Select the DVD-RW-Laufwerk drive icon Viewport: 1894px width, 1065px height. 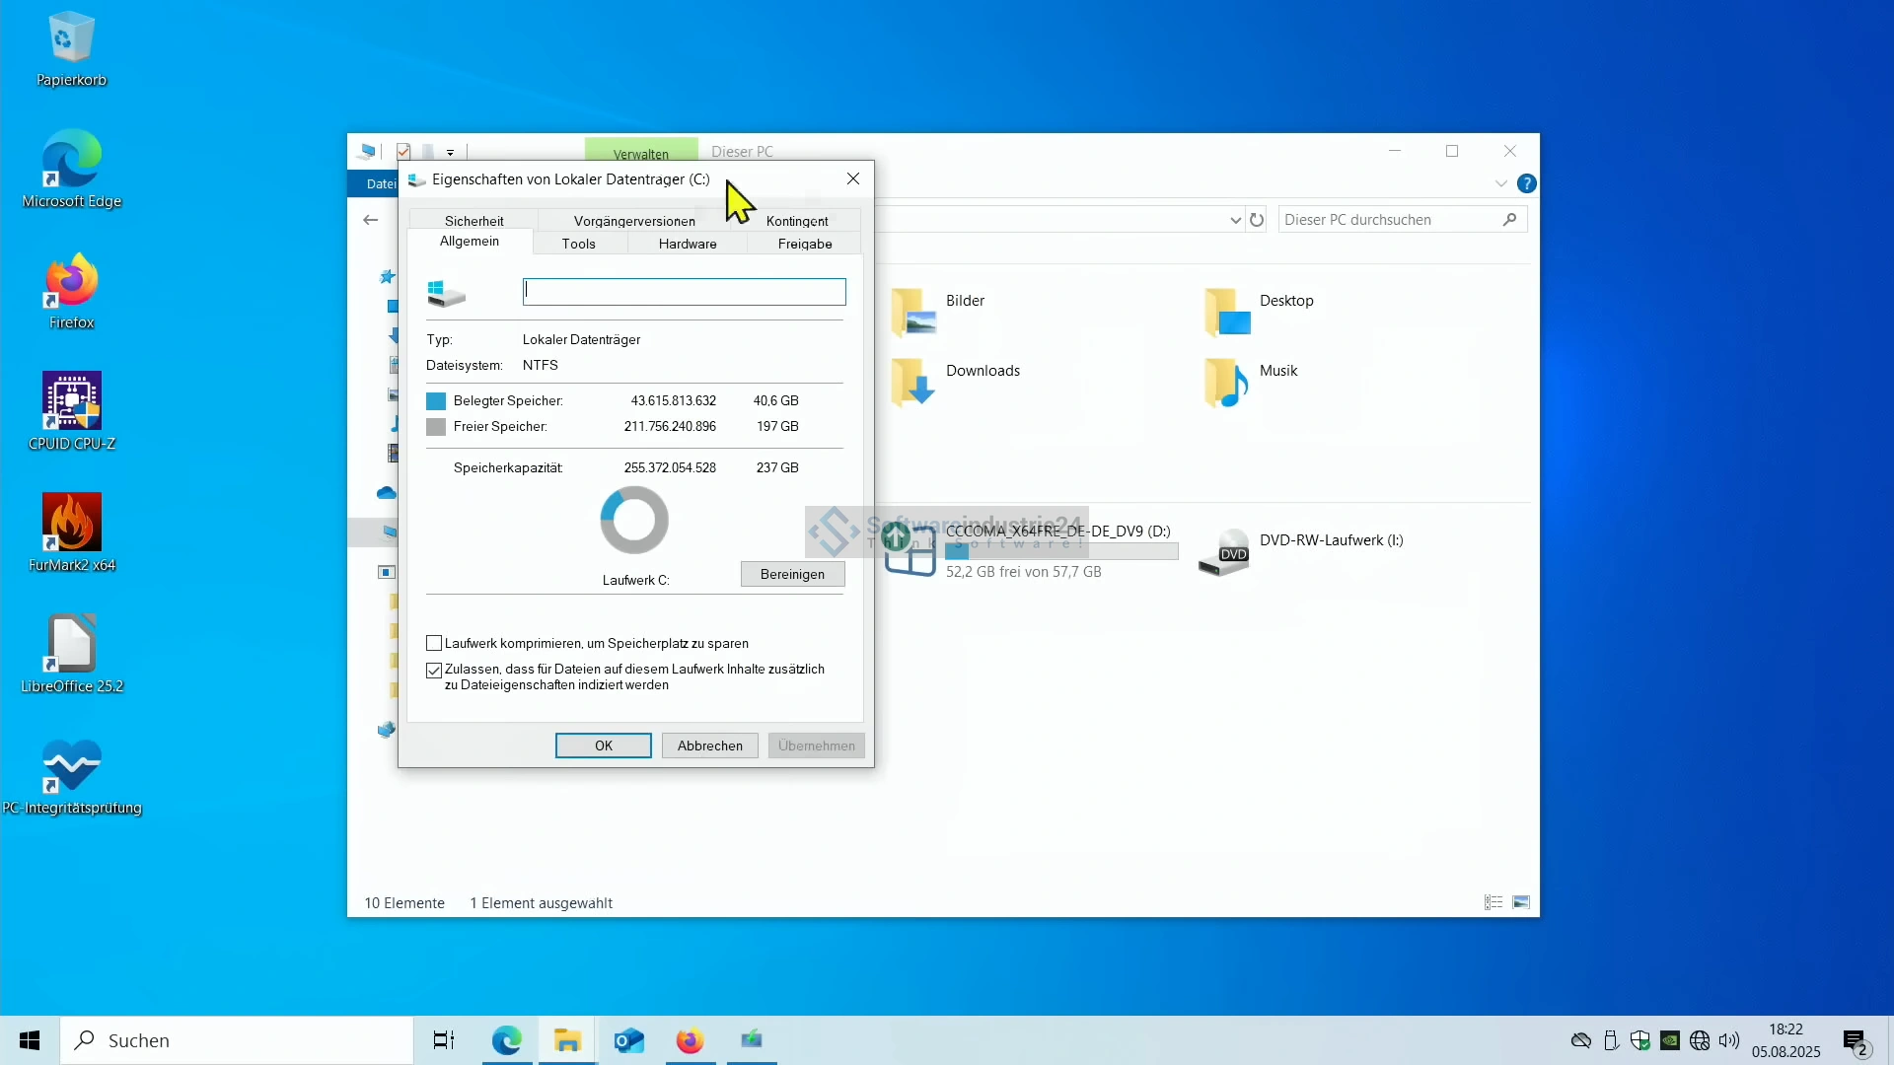click(x=1224, y=552)
